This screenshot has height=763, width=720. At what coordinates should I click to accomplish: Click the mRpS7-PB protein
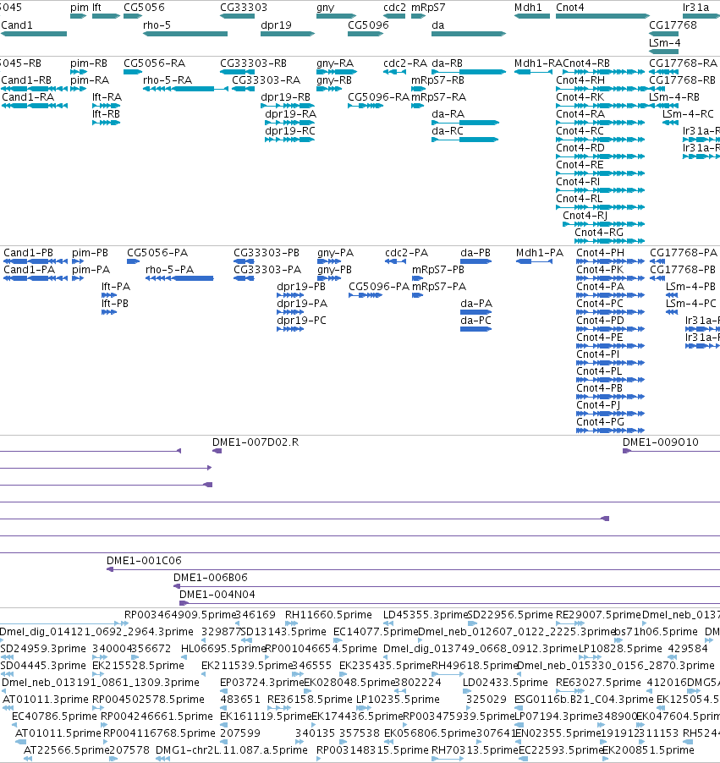click(x=417, y=278)
